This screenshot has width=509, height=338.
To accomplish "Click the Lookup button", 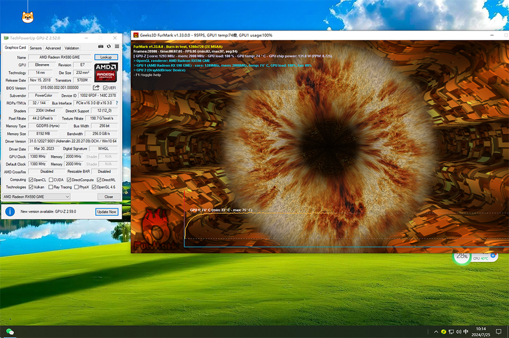I will pos(106,57).
